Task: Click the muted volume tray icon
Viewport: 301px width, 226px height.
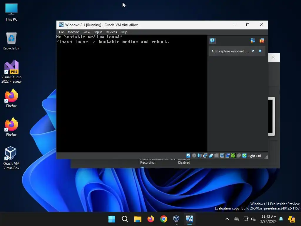Action: (253, 219)
